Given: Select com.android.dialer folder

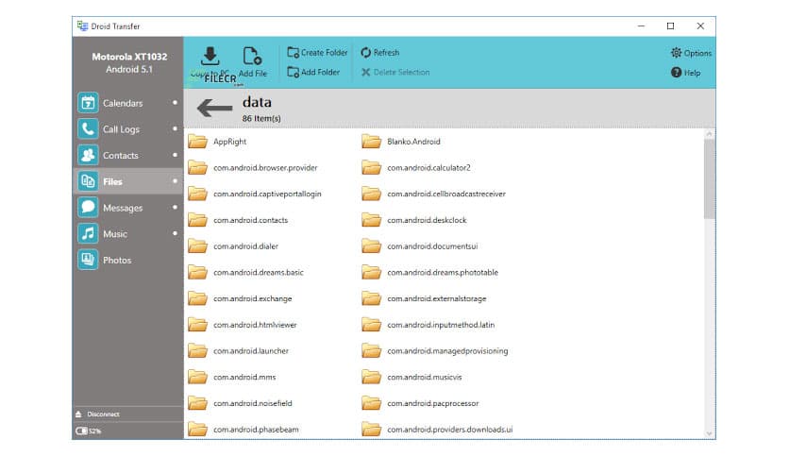Looking at the screenshot, I should (x=233, y=246).
